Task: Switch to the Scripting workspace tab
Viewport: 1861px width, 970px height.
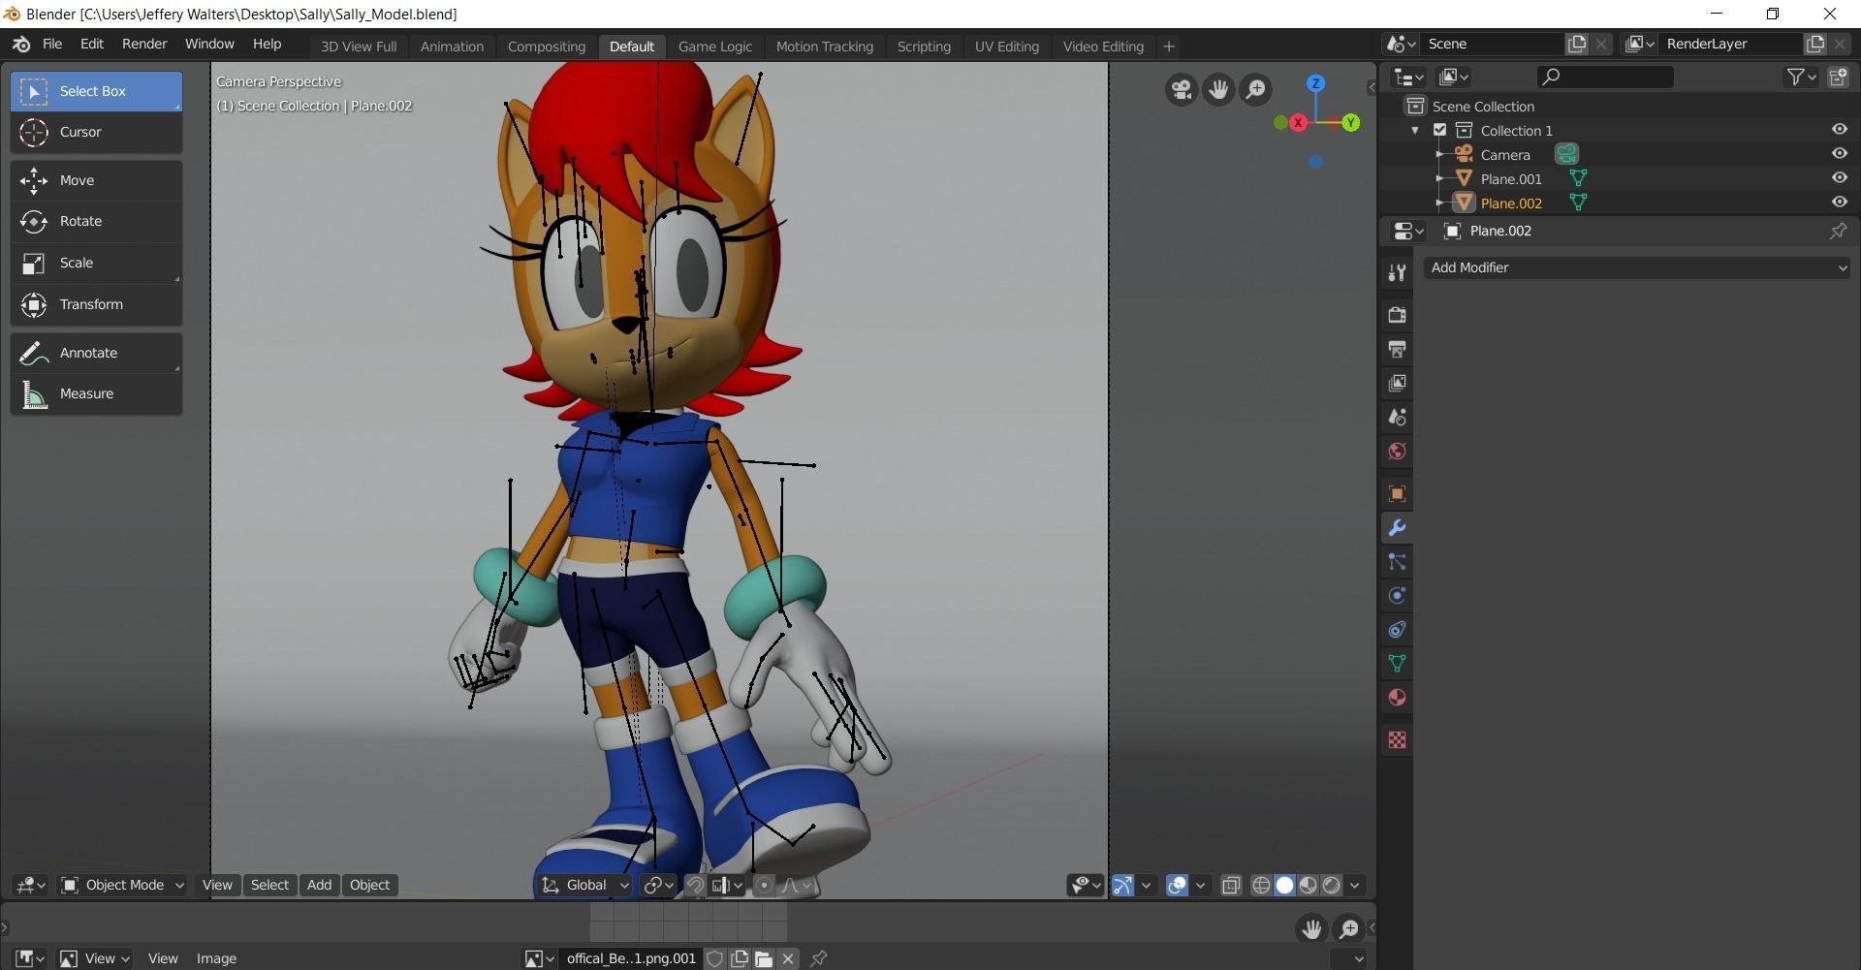Action: 924,47
